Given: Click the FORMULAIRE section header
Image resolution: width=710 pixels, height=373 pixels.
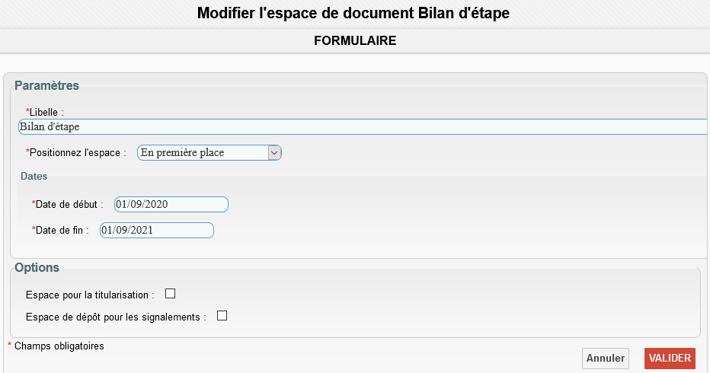Looking at the screenshot, I should pyautogui.click(x=355, y=41).
